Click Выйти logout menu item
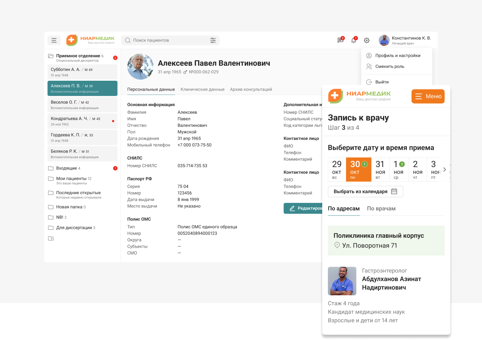 [x=397, y=82]
